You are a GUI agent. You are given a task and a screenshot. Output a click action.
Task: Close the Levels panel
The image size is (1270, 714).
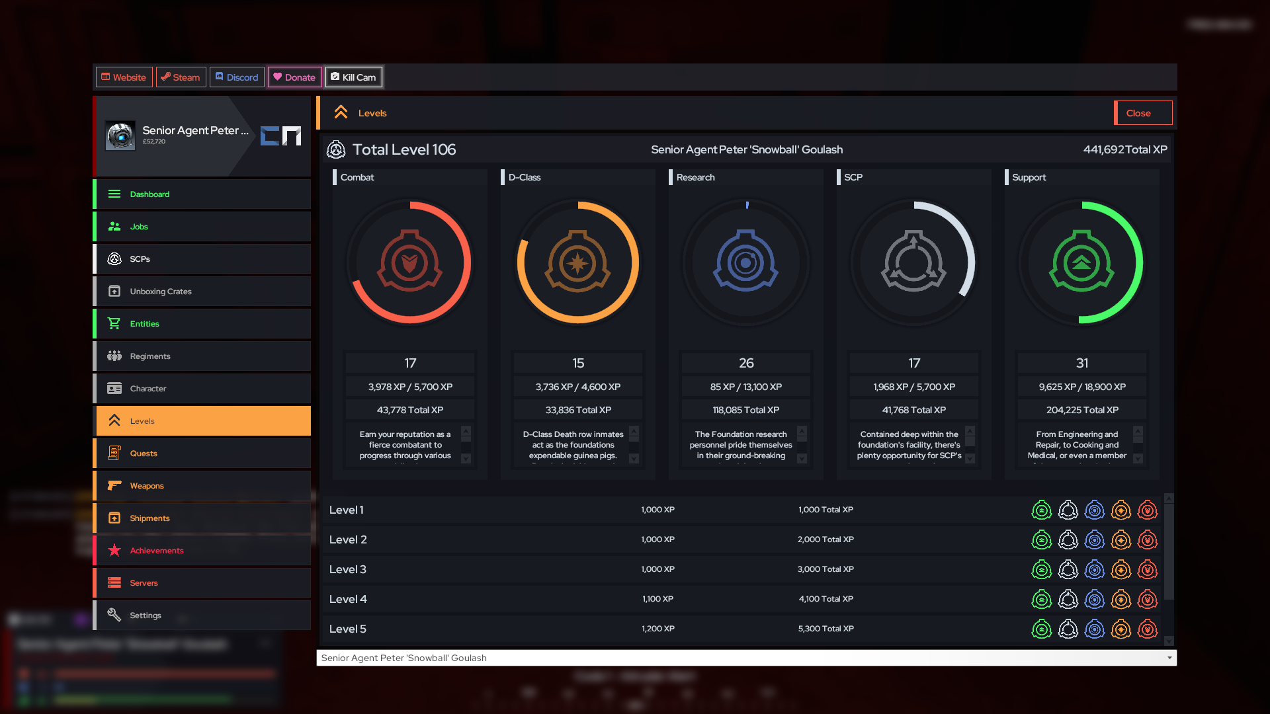1142,113
